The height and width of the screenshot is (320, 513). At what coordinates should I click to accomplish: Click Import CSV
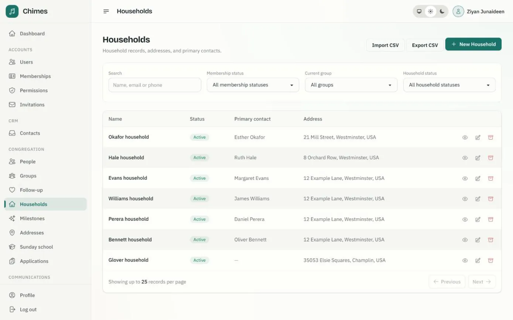(x=385, y=45)
